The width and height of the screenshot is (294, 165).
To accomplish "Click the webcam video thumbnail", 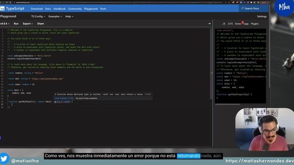I will 265,129.
